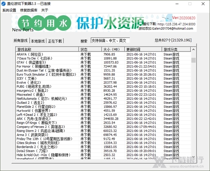210x171 pixels.
Task: Sort by the 游戏分类 column header
Action: point(176,49)
